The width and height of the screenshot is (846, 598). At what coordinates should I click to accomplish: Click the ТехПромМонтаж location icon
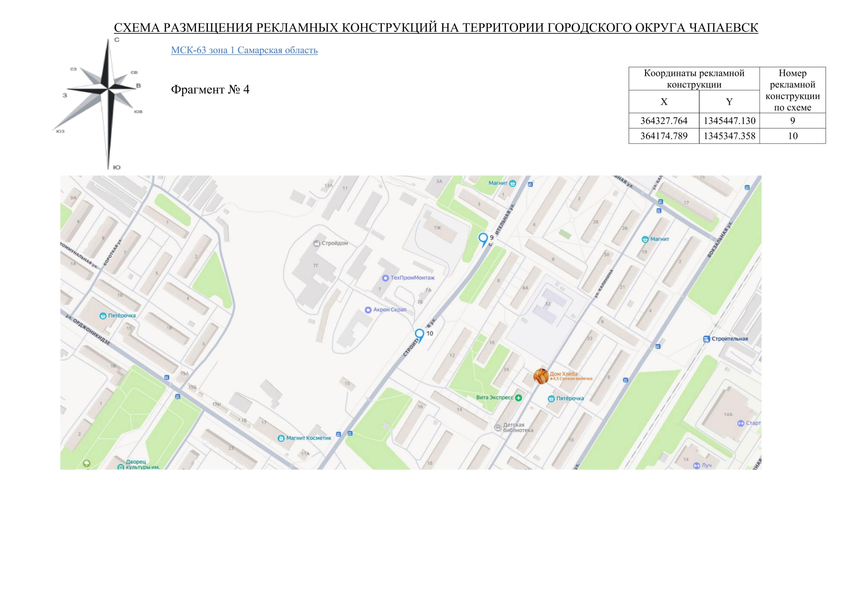coord(385,278)
